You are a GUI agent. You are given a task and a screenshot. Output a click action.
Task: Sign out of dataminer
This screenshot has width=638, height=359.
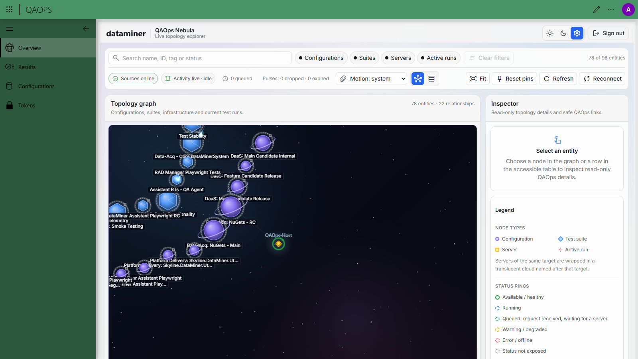[x=608, y=33]
